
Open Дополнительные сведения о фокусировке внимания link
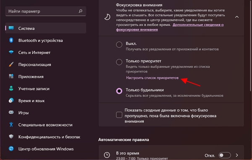(170, 27)
